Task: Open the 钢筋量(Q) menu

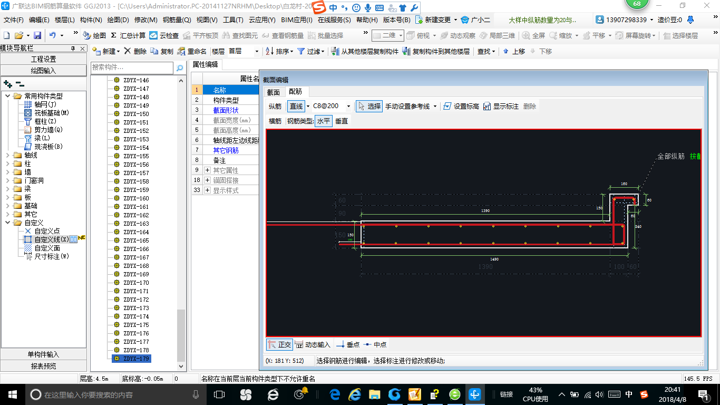Action: 177,20
